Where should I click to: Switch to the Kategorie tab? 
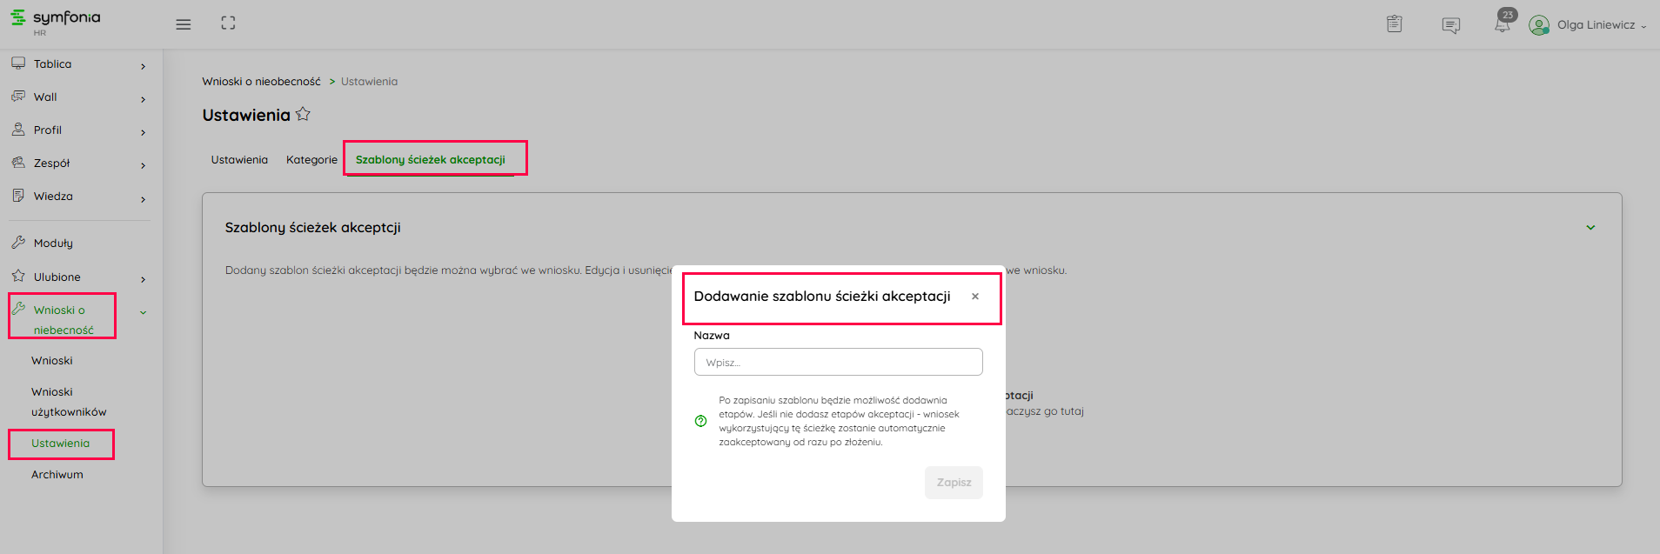311,160
